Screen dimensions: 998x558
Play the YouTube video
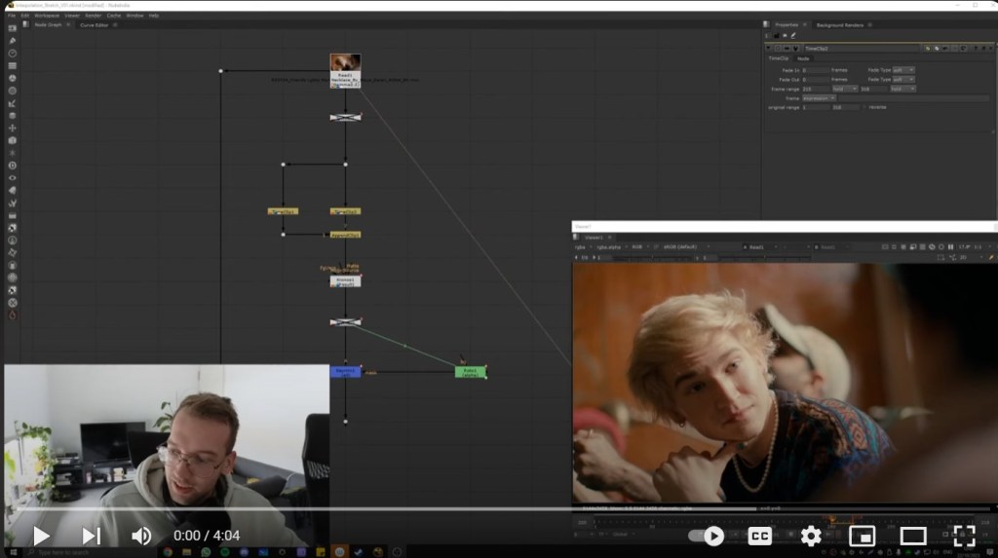pyautogui.click(x=41, y=536)
